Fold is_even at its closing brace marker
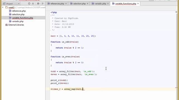Image resolution: width=179 pixels, height=100 pixels. click(x=50, y=66)
